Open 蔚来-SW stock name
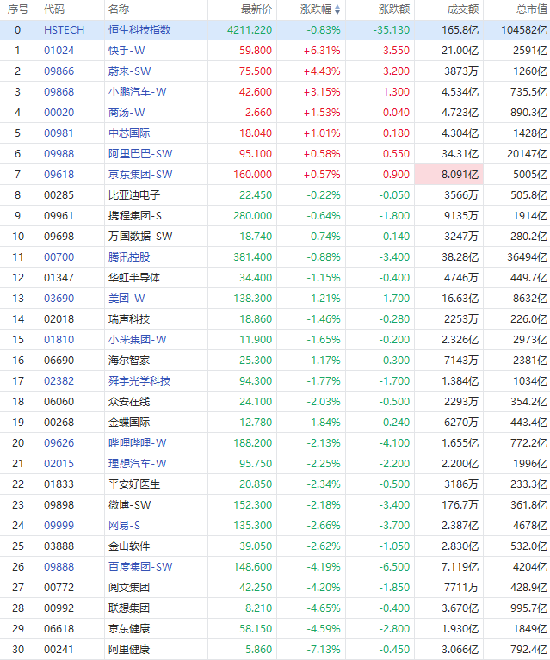The height and width of the screenshot is (660, 550). [130, 71]
